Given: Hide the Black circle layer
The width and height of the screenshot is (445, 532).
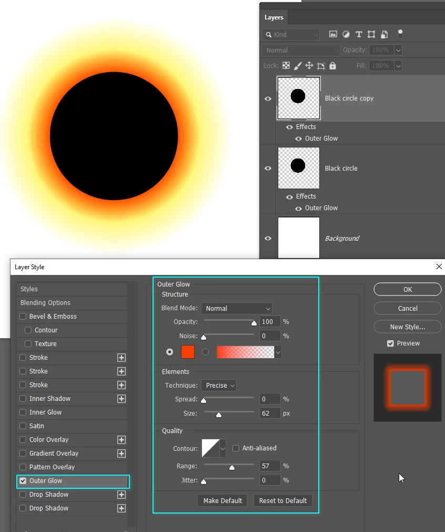Looking at the screenshot, I should tap(268, 168).
